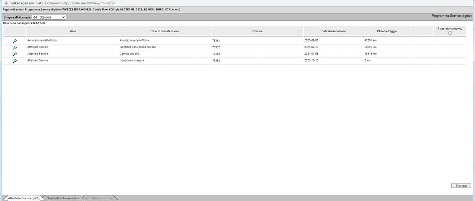Tick the Attestato completo checkbox

(450, 33)
